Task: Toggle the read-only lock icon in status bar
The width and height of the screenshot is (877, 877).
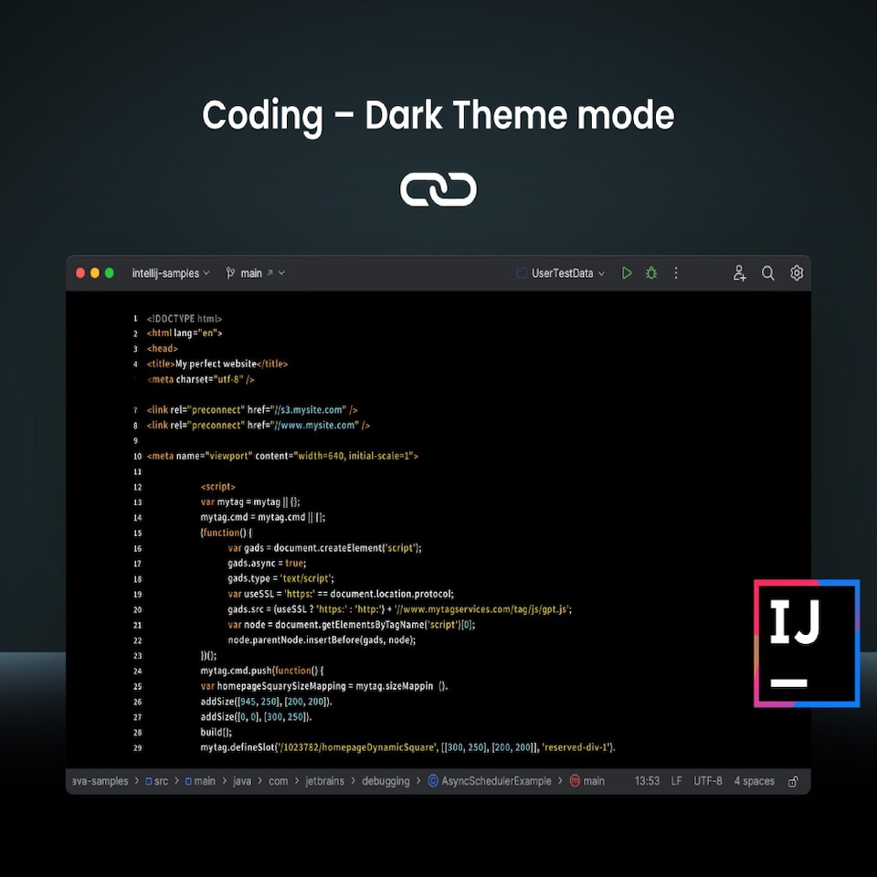Action: [793, 782]
